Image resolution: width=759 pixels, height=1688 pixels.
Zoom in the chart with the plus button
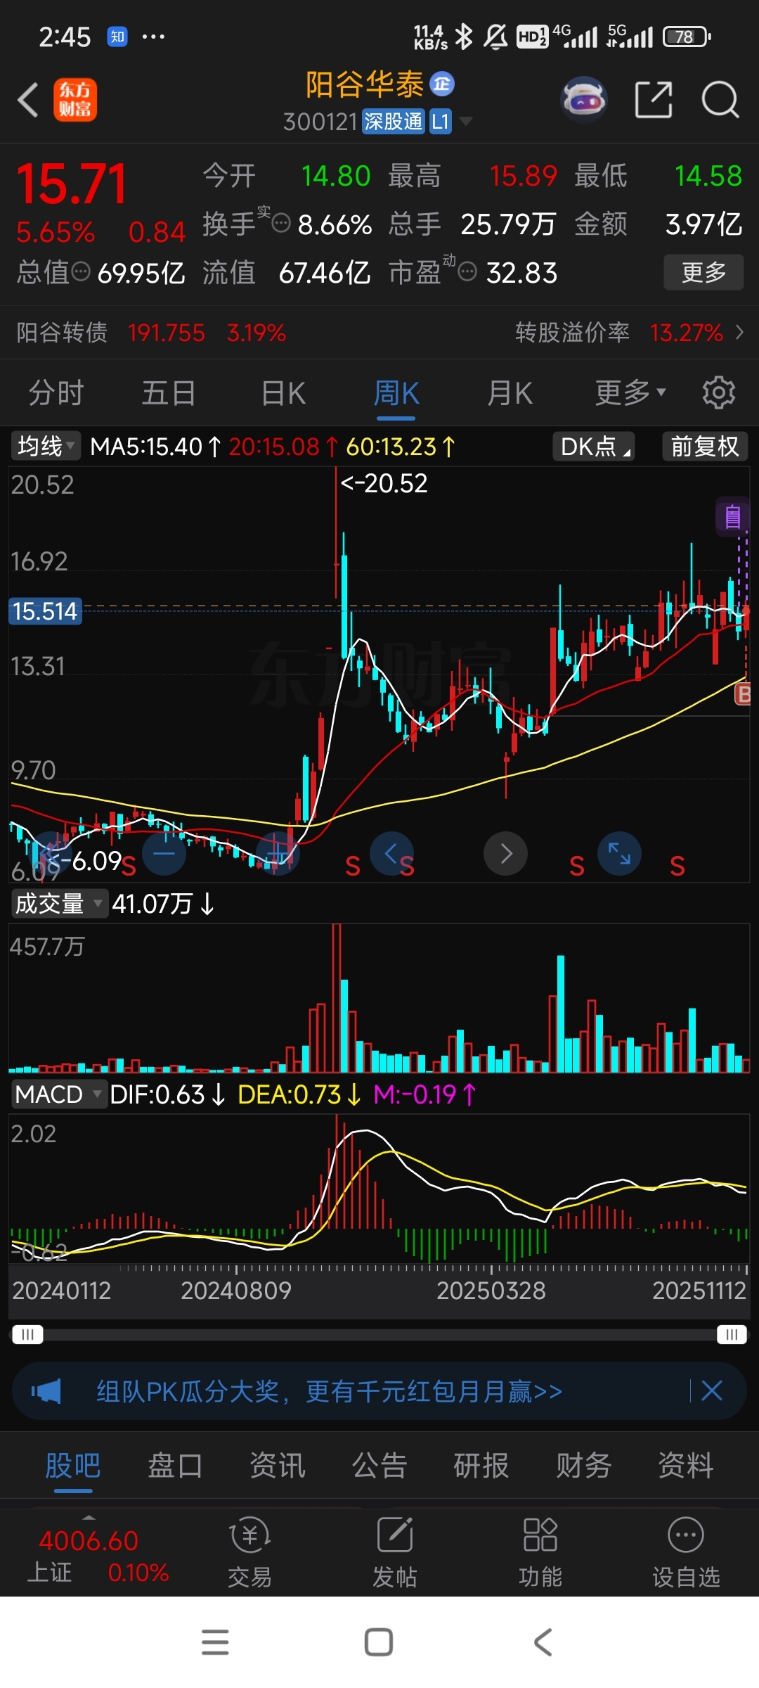point(278,854)
